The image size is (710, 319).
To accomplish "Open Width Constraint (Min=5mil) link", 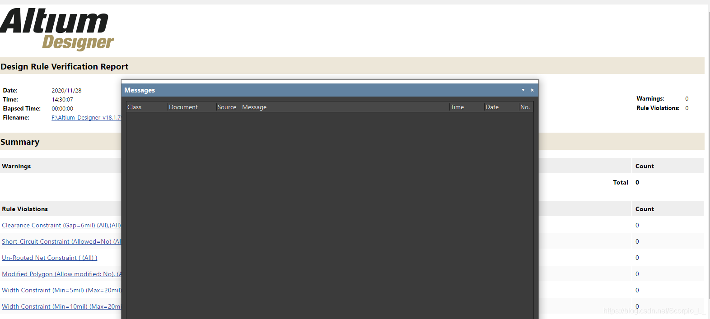I will 61,290.
